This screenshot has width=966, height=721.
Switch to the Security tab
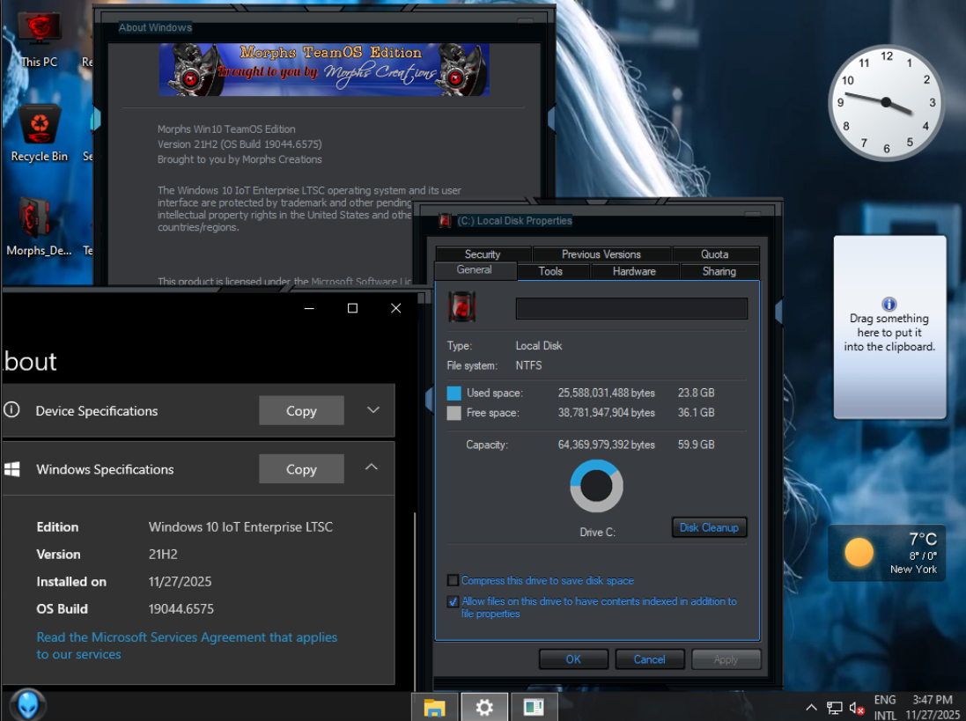(483, 254)
